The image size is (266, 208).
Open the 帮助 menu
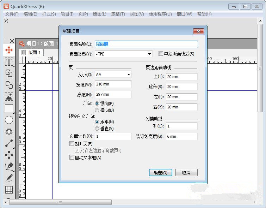(204, 14)
